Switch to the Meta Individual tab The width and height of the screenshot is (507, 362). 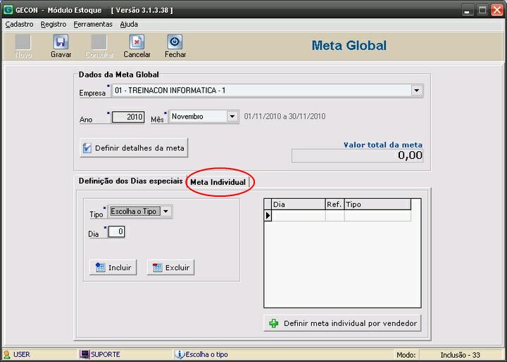pyautogui.click(x=218, y=182)
